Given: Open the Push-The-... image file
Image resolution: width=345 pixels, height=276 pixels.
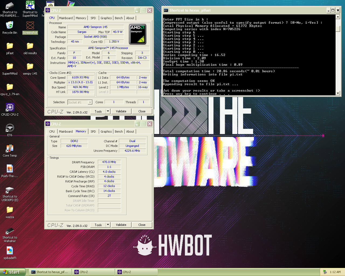Looking at the screenshot, I should pyautogui.click(x=10, y=169).
